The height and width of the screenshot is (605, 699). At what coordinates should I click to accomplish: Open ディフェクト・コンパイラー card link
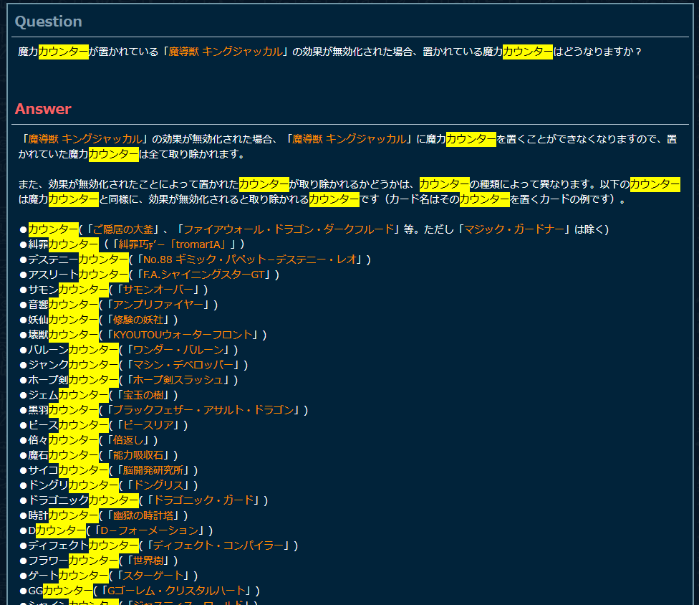click(218, 546)
